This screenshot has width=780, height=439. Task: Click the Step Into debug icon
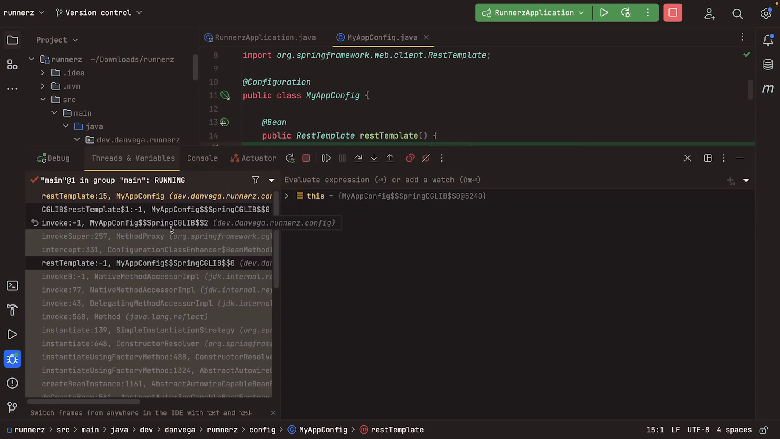tap(374, 158)
